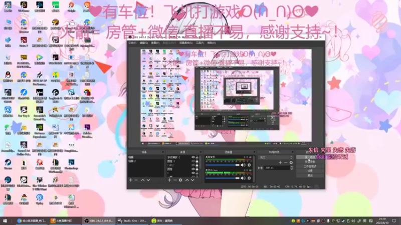Add a new scene with the plus icon
The image size is (401, 225).
coord(131,180)
